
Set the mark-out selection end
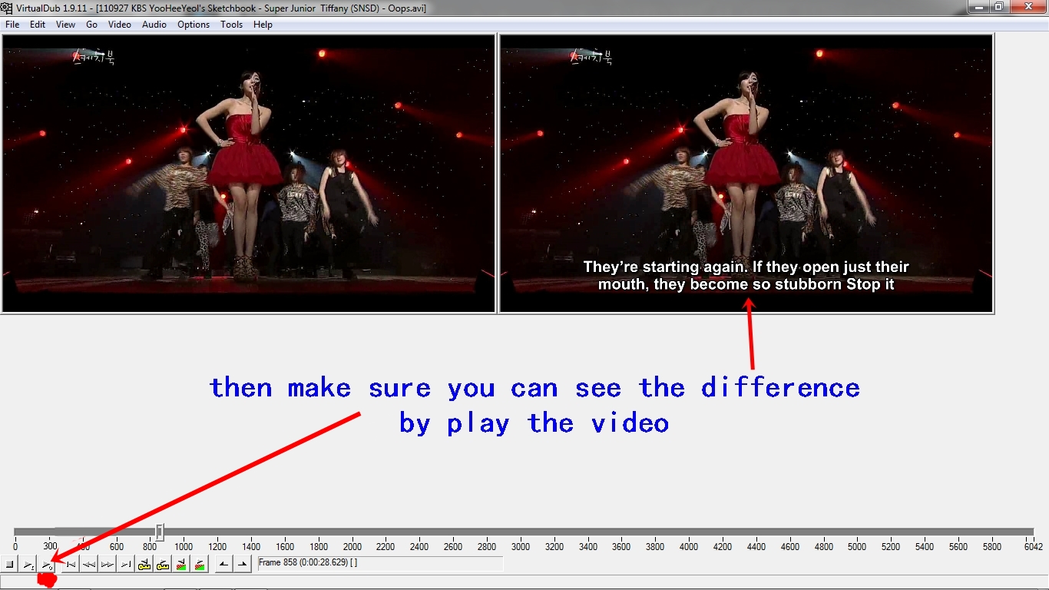coord(242,565)
